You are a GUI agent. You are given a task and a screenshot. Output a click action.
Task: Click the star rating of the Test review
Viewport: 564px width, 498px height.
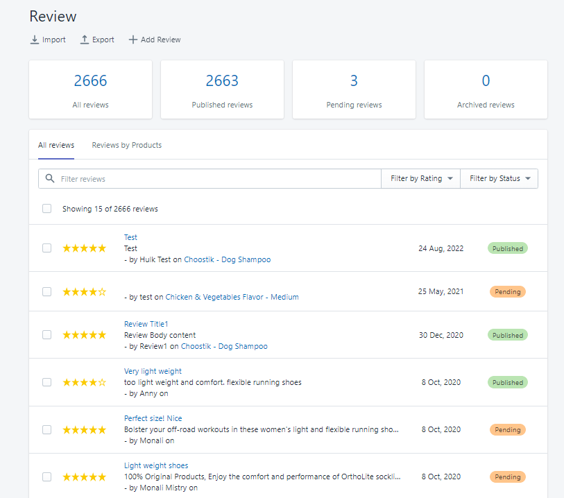pyautogui.click(x=84, y=248)
